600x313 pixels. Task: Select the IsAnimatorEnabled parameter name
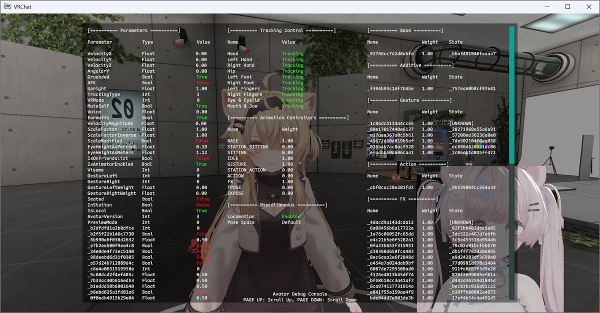pyautogui.click(x=110, y=164)
